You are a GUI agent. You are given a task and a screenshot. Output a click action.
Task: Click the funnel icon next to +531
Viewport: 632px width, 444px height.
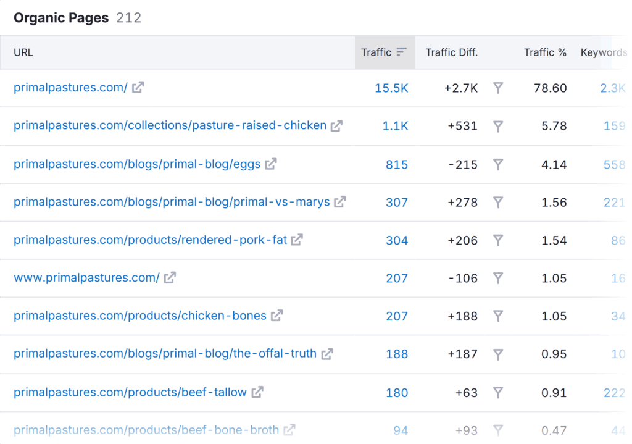tap(498, 125)
